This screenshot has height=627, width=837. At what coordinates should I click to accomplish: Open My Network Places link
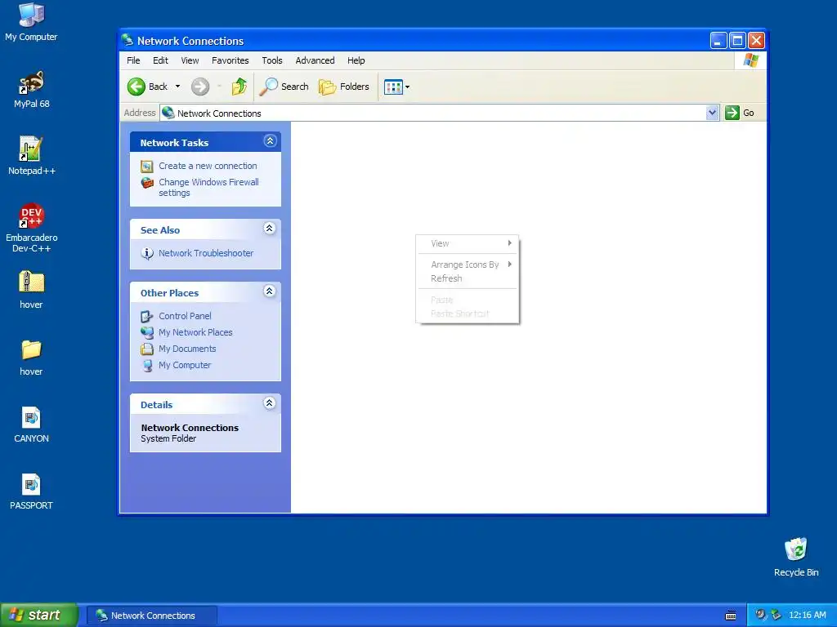[195, 332]
